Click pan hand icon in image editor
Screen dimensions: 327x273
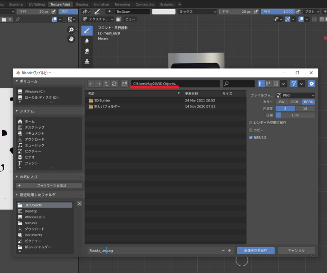click(71, 39)
